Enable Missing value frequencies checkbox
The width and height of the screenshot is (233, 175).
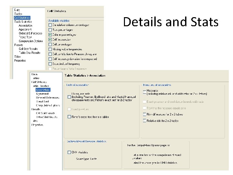pyautogui.click(x=50, y=49)
